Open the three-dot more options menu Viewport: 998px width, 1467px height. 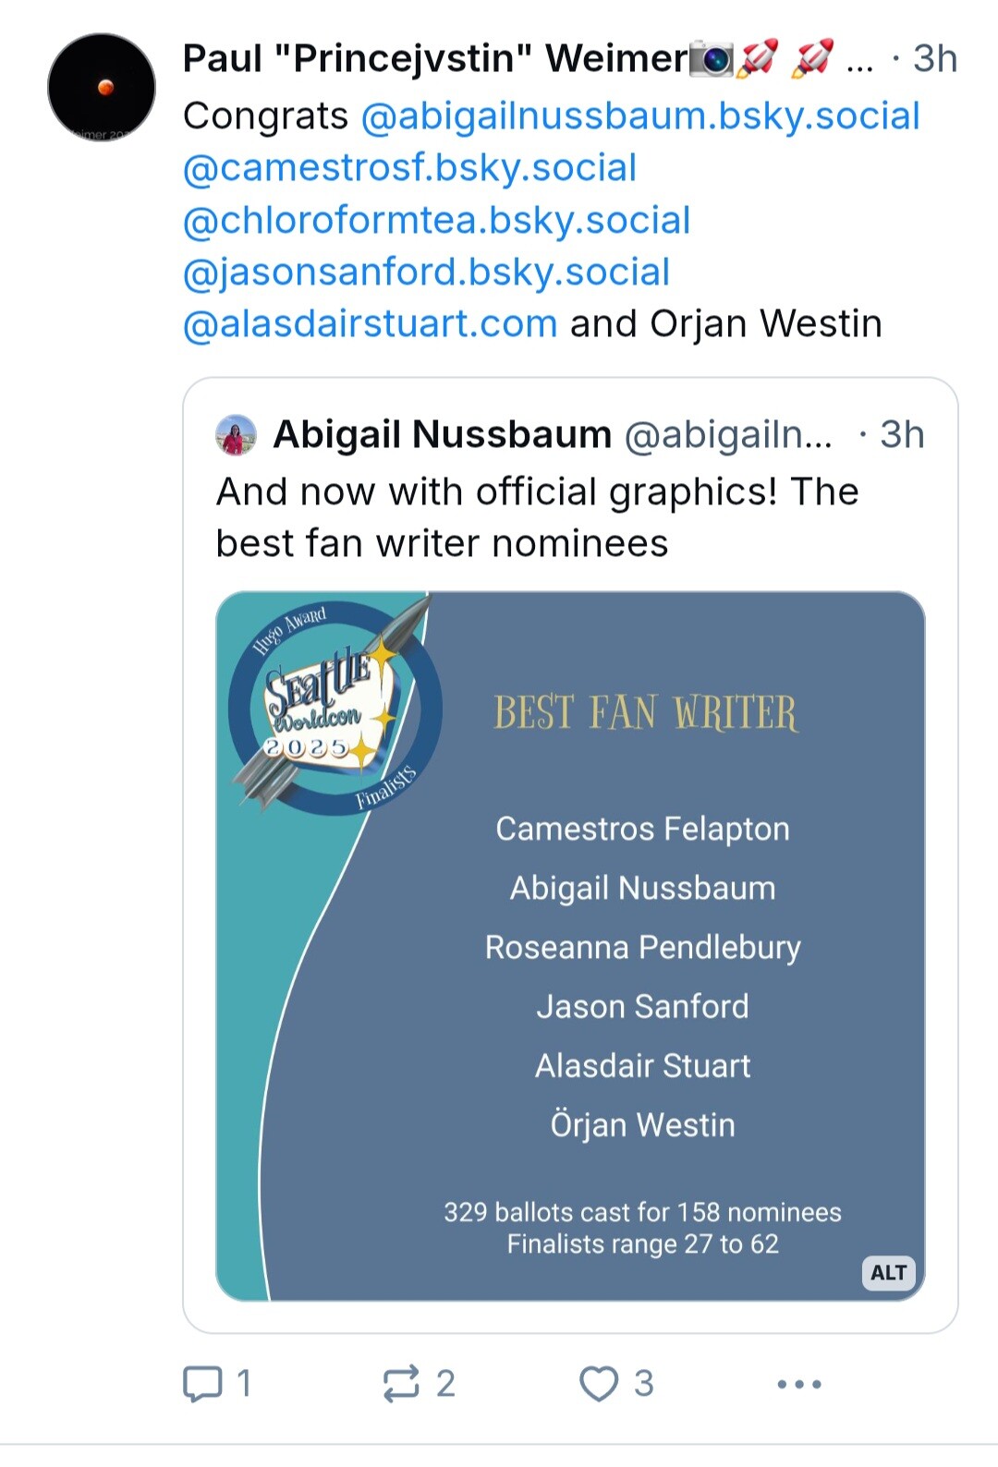(799, 1384)
